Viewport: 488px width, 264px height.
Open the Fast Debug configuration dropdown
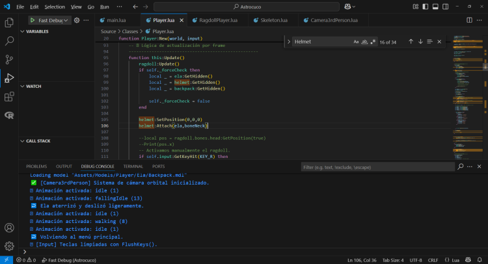pos(53,20)
